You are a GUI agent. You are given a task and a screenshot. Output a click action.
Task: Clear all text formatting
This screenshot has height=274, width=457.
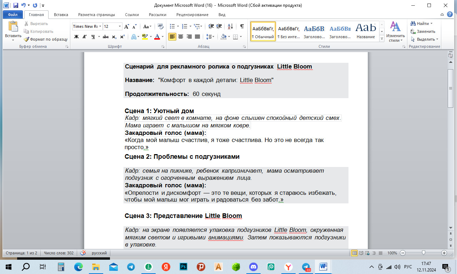[160, 26]
